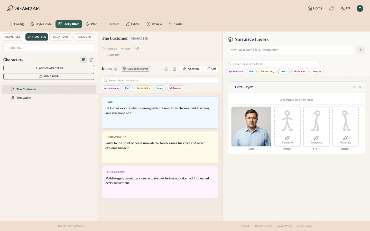Switch to the UNIVERSES tab
The height and width of the screenshot is (231, 370).
pyautogui.click(x=13, y=37)
